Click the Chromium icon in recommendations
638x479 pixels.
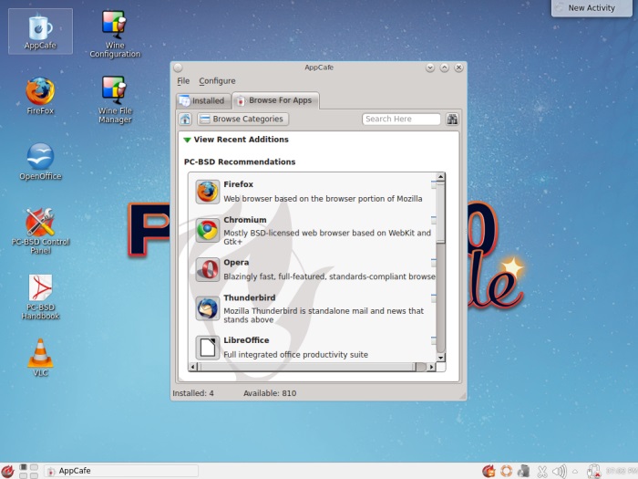coord(208,231)
